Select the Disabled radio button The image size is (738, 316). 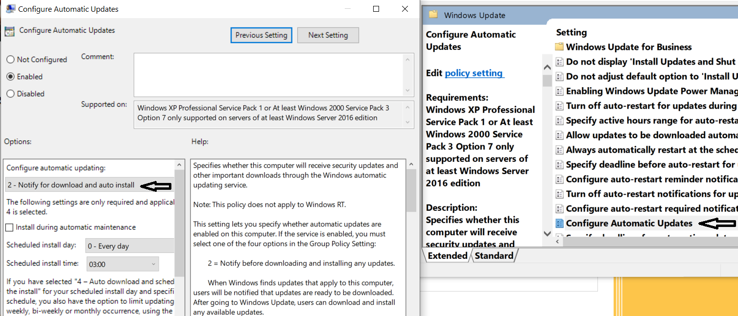click(x=10, y=94)
